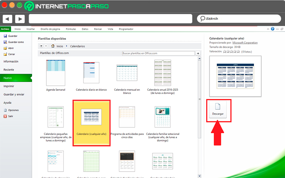Open the Microsoft Corporation link
The image size is (285, 178).
tap(245, 43)
